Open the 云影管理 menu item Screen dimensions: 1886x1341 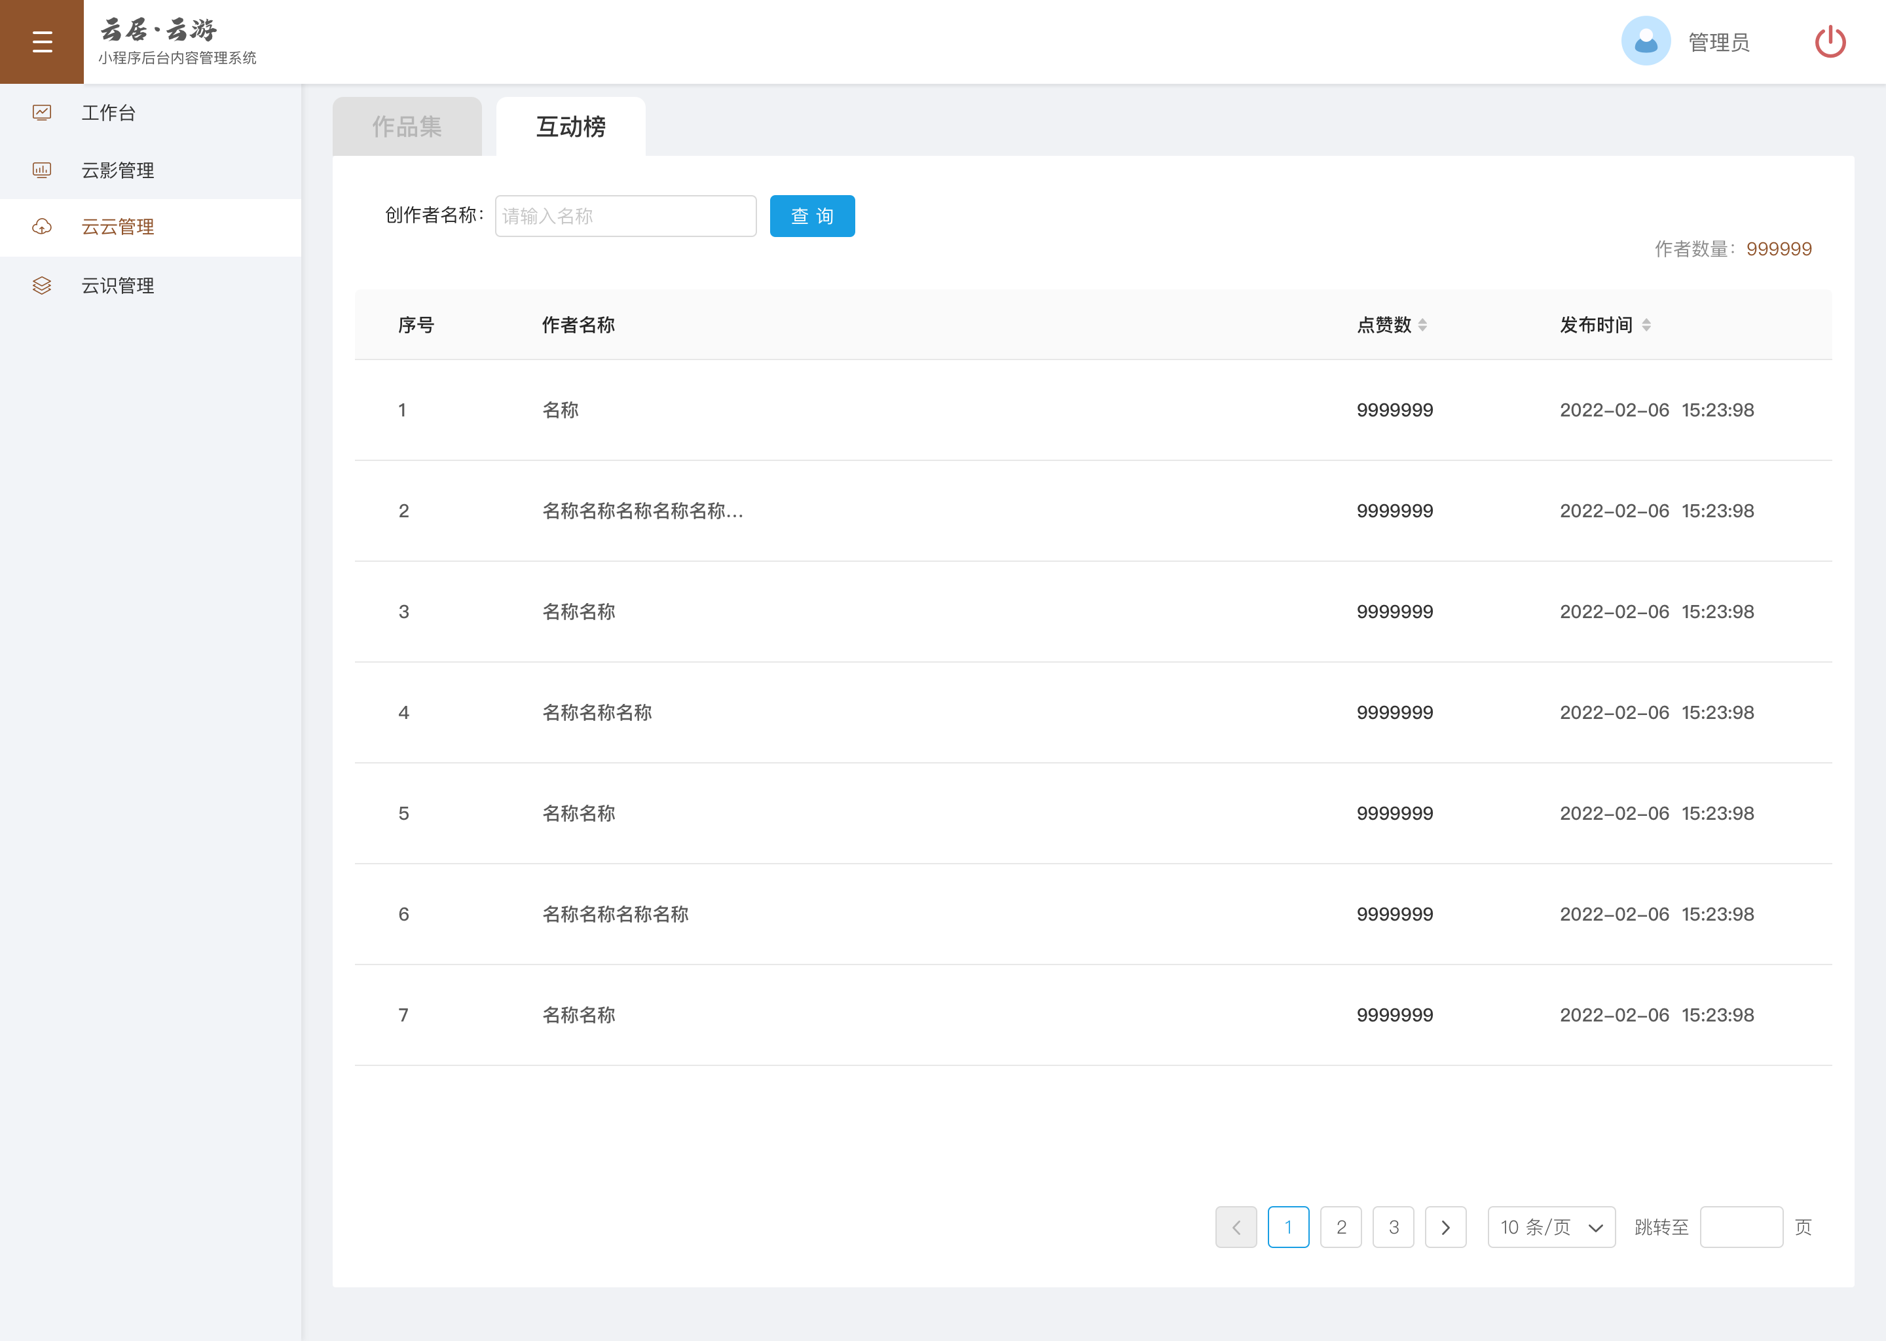tap(150, 170)
